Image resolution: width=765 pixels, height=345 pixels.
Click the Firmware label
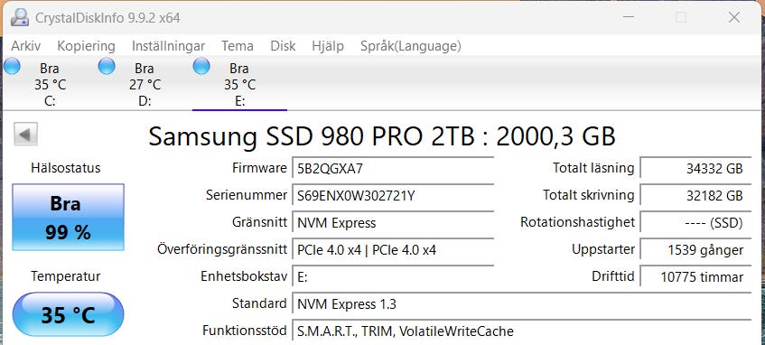tap(259, 168)
